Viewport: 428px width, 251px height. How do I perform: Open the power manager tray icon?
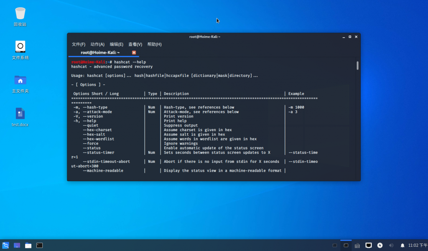tap(380, 245)
